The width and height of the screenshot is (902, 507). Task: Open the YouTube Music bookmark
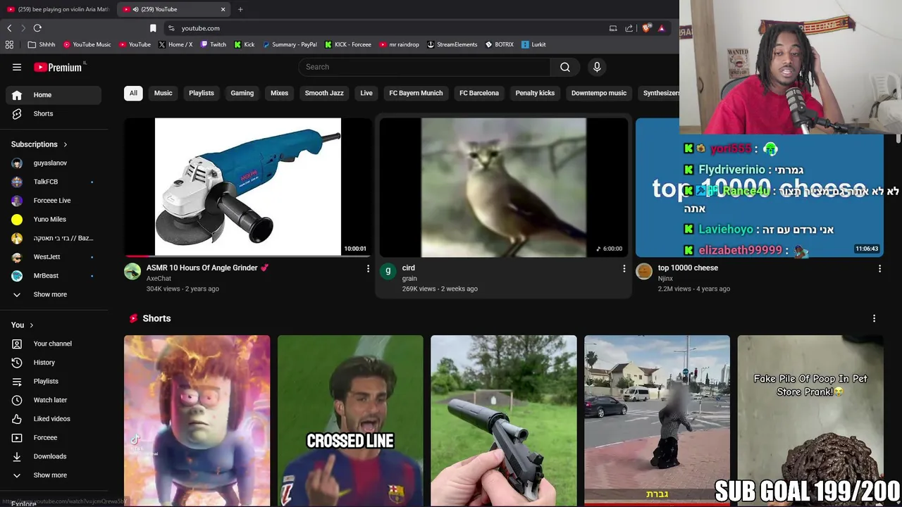[87, 44]
